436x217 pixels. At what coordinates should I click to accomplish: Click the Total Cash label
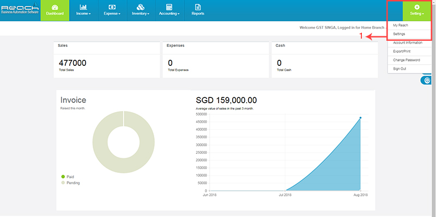(284, 70)
